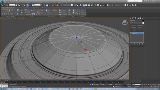Switch to the Display command panel
Image resolution: width=160 pixels, height=90 pixels.
coord(140,18)
